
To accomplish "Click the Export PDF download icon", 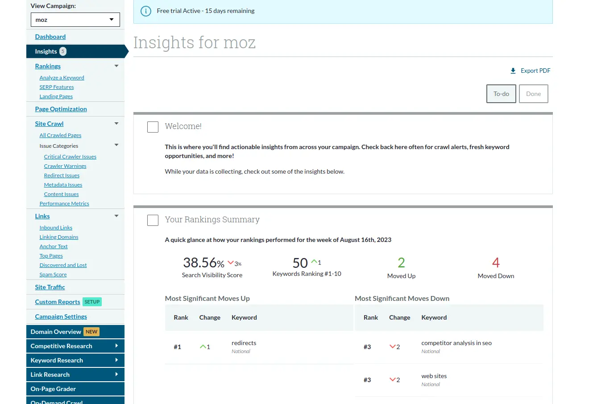I will click(513, 71).
